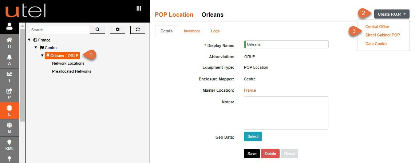415x163 pixels.
Task: Open Preallocated Networks tree item
Action: (x=71, y=71)
